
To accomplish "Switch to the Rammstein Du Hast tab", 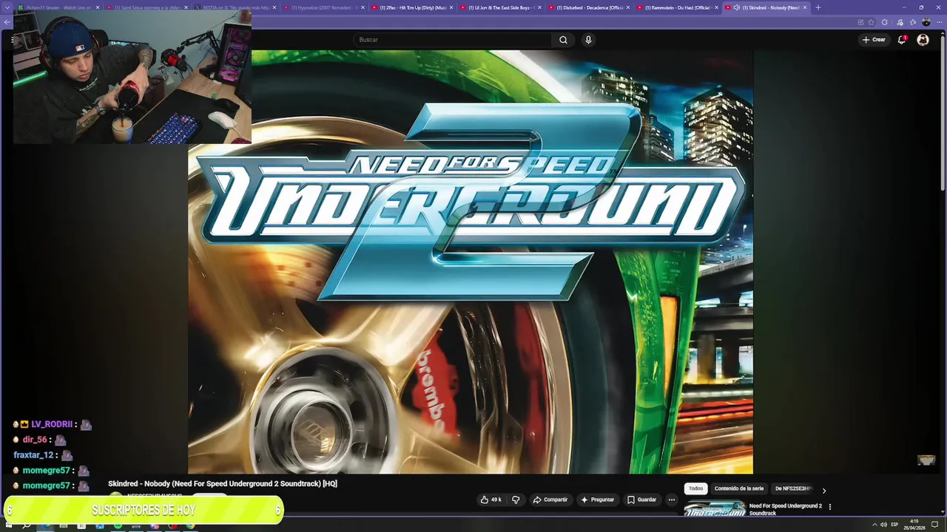I will pos(676,7).
